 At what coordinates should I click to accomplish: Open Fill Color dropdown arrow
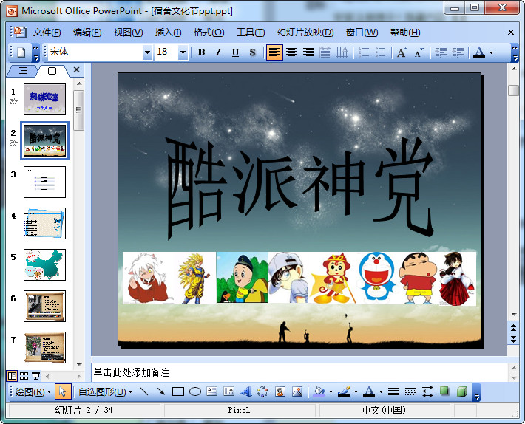click(x=331, y=392)
